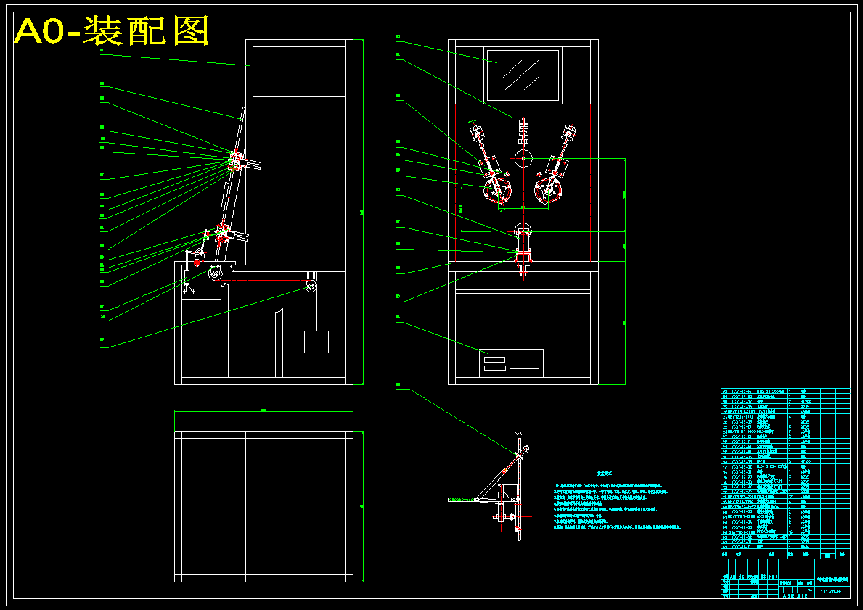Select the left round wheel assembly in front view
The width and height of the screenshot is (863, 610).
pos(497,190)
